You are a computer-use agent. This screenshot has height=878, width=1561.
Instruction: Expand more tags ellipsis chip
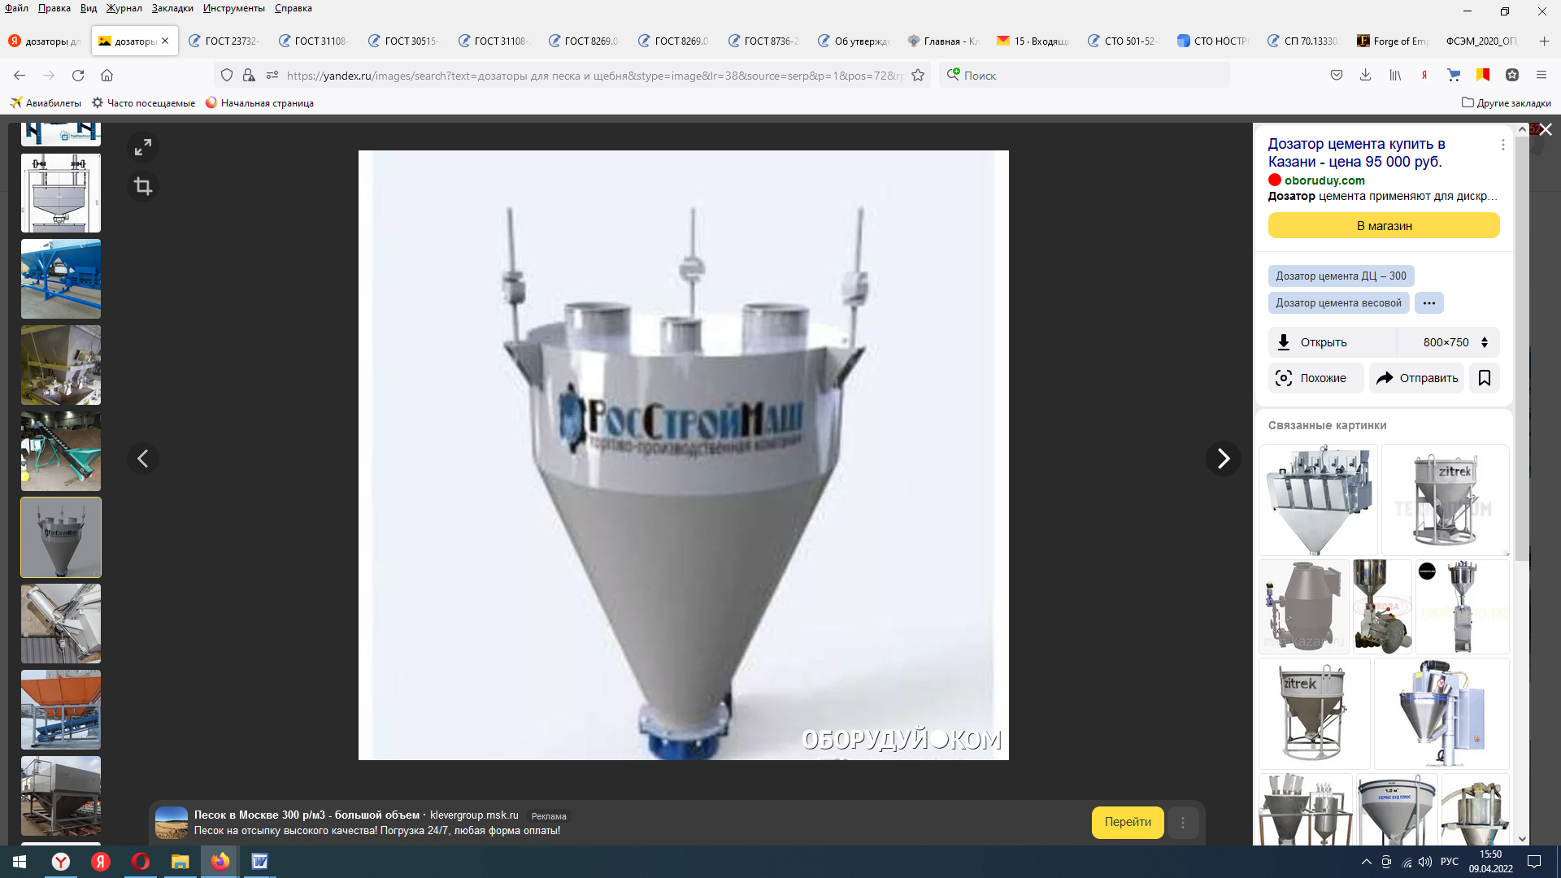pos(1428,303)
